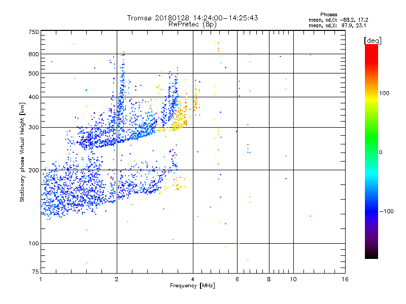Image resolution: width=406 pixels, height=304 pixels.
Task: Select the subtitle "RwPretec (8p)"
Action: (x=192, y=24)
